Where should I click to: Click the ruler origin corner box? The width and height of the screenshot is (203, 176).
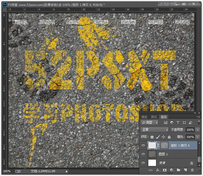pos(5,10)
